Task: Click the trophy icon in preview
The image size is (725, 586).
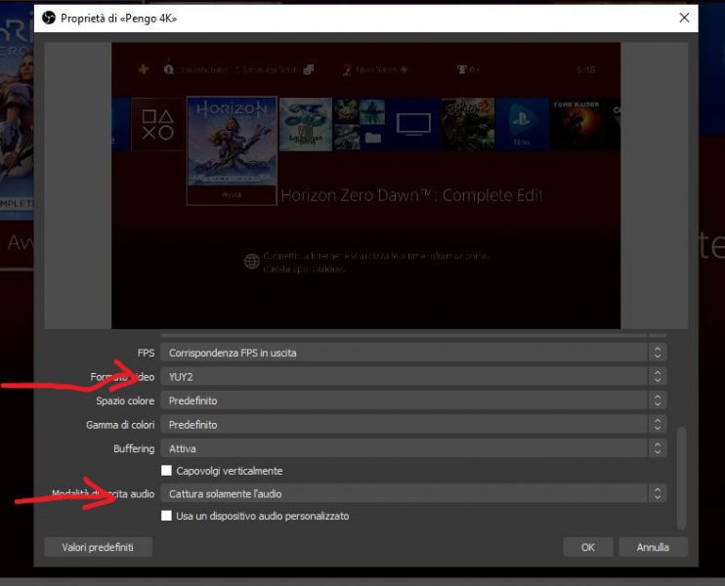Action: coord(462,69)
